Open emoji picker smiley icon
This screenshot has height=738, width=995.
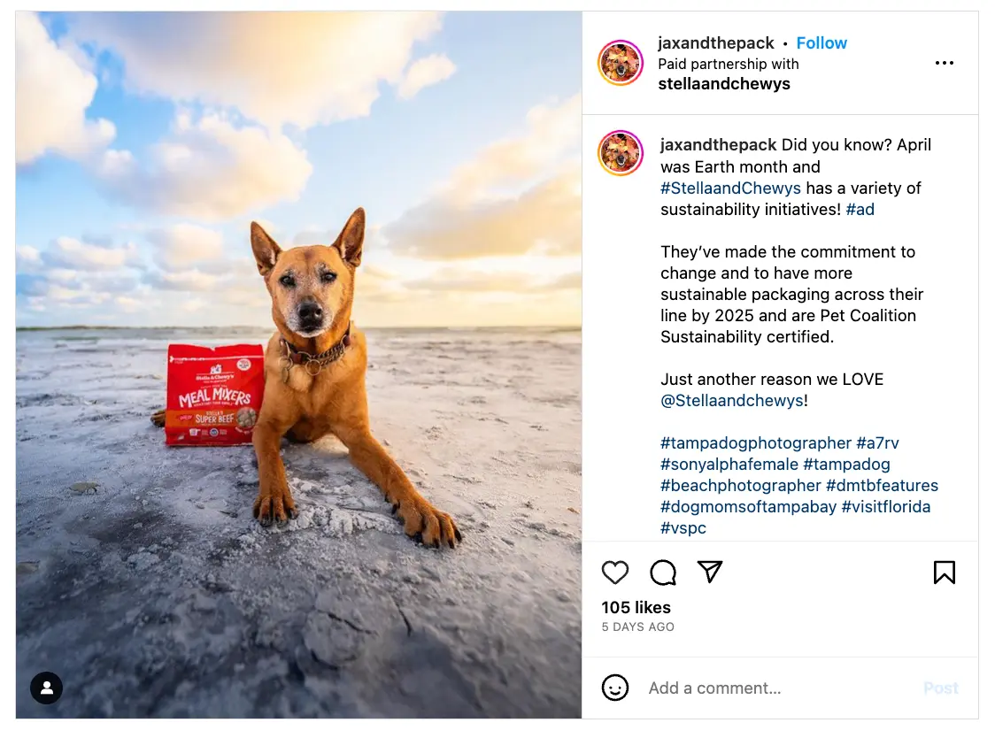click(x=615, y=688)
